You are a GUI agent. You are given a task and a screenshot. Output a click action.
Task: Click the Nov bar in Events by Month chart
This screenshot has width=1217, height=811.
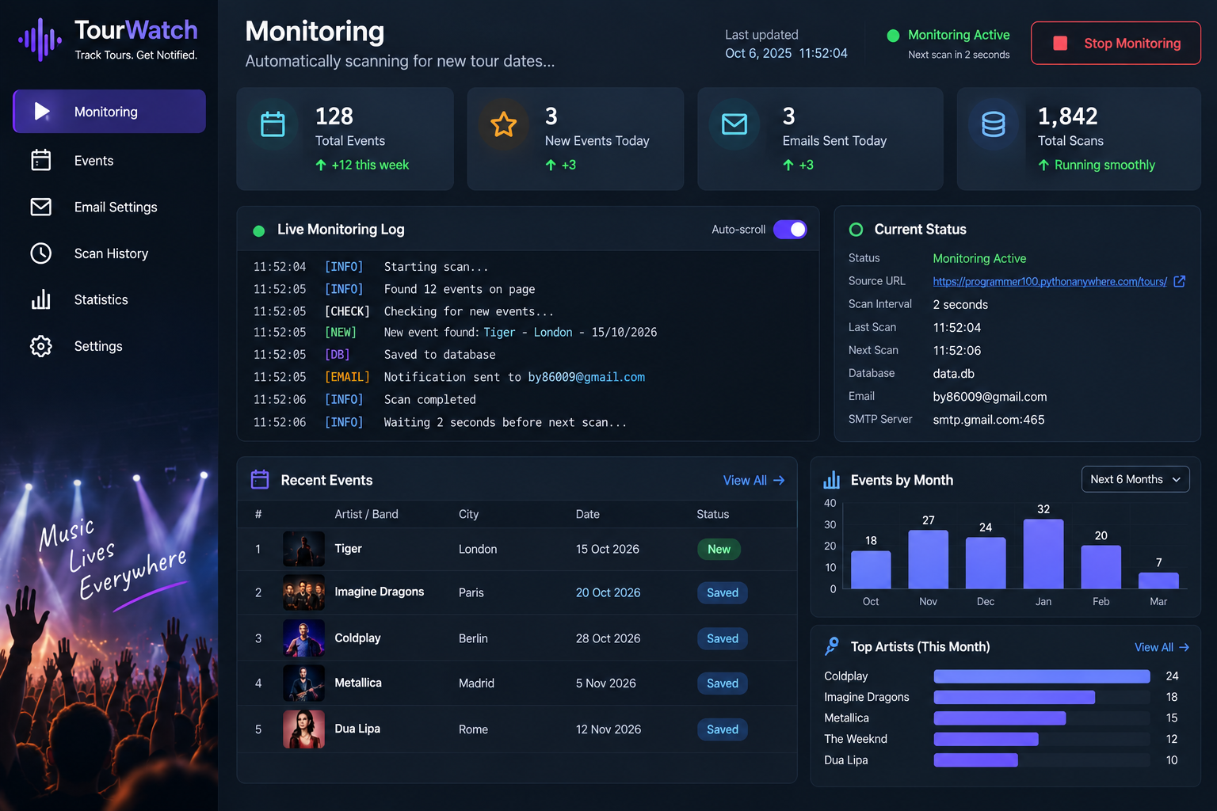coord(929,559)
